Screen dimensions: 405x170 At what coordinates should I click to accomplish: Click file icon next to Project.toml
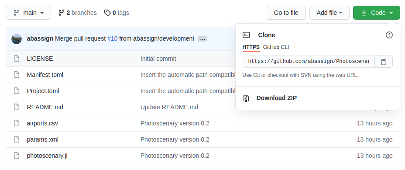point(17,91)
